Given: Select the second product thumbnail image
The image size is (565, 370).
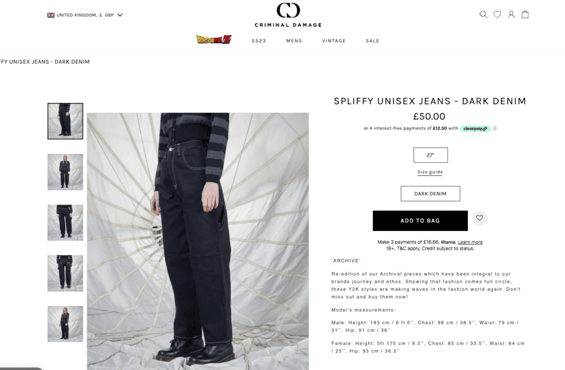Looking at the screenshot, I should 65,172.
